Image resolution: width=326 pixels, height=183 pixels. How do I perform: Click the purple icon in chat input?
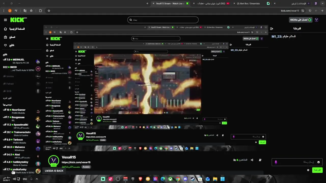tap(276, 162)
